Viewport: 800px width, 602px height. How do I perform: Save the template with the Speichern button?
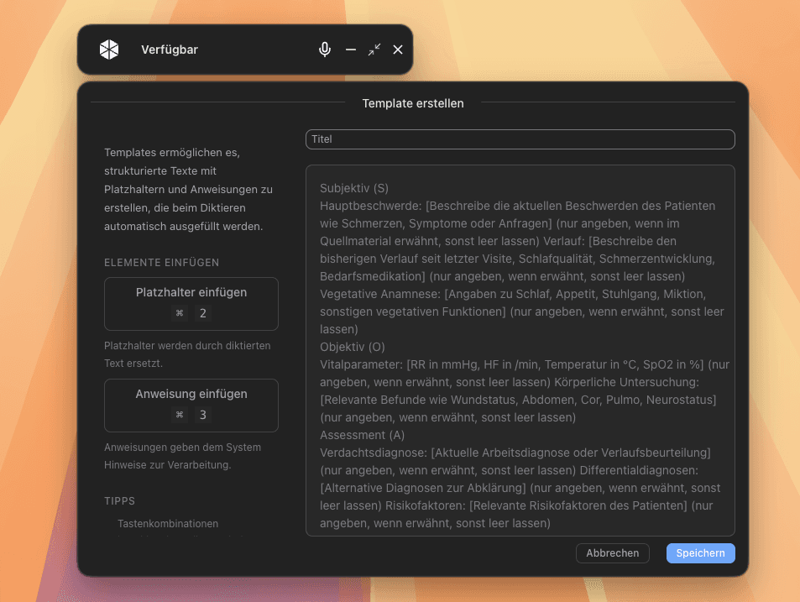click(700, 552)
